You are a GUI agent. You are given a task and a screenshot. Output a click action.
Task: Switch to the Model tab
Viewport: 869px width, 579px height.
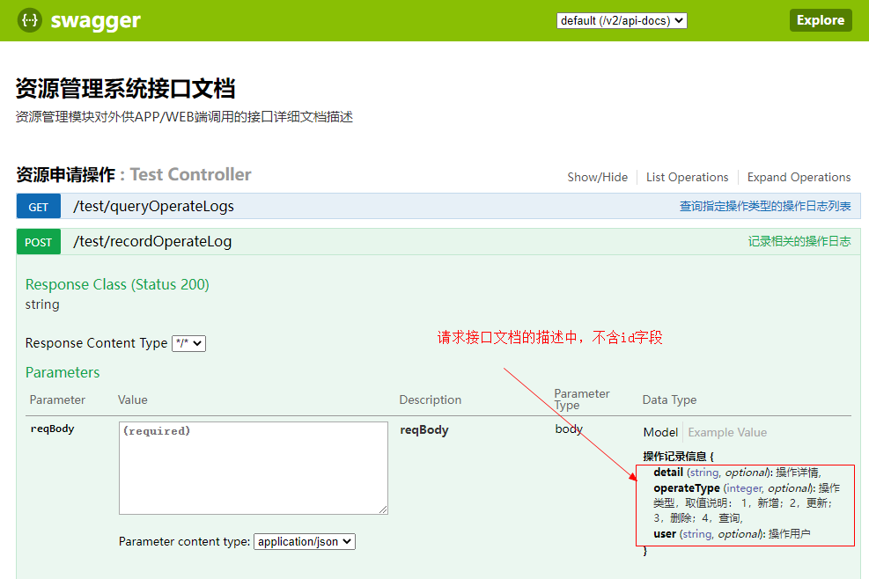[x=660, y=432]
